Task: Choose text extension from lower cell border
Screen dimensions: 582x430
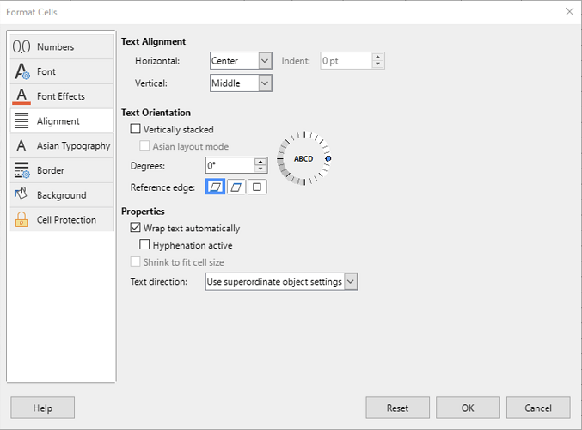Action: (215, 187)
